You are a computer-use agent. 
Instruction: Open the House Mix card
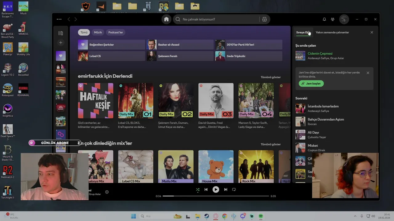pyautogui.click(x=216, y=167)
